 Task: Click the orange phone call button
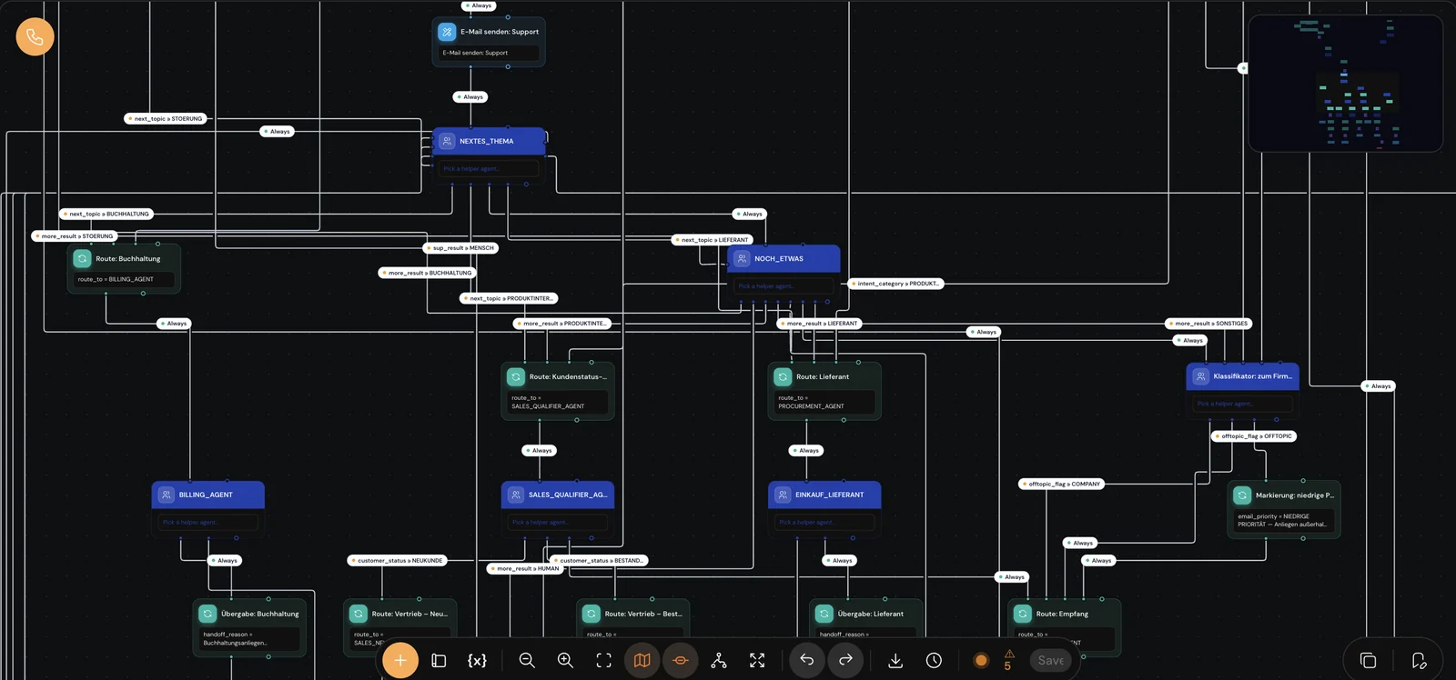pyautogui.click(x=35, y=36)
